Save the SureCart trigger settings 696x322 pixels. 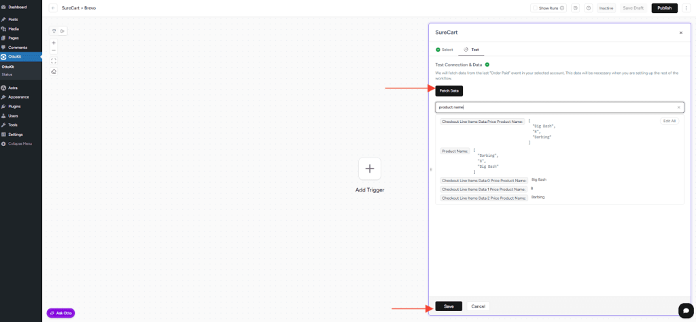449,306
